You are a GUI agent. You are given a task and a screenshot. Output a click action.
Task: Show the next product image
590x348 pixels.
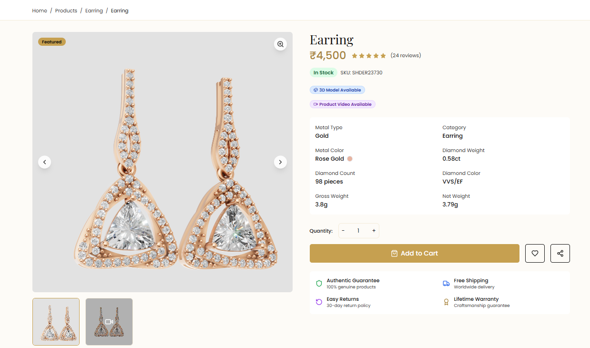280,162
